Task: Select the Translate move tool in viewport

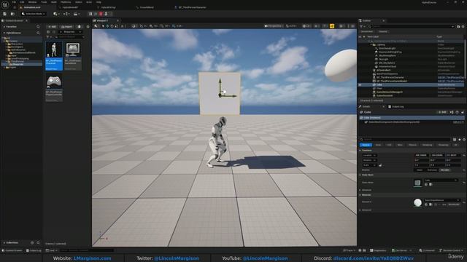Action: (x=107, y=26)
